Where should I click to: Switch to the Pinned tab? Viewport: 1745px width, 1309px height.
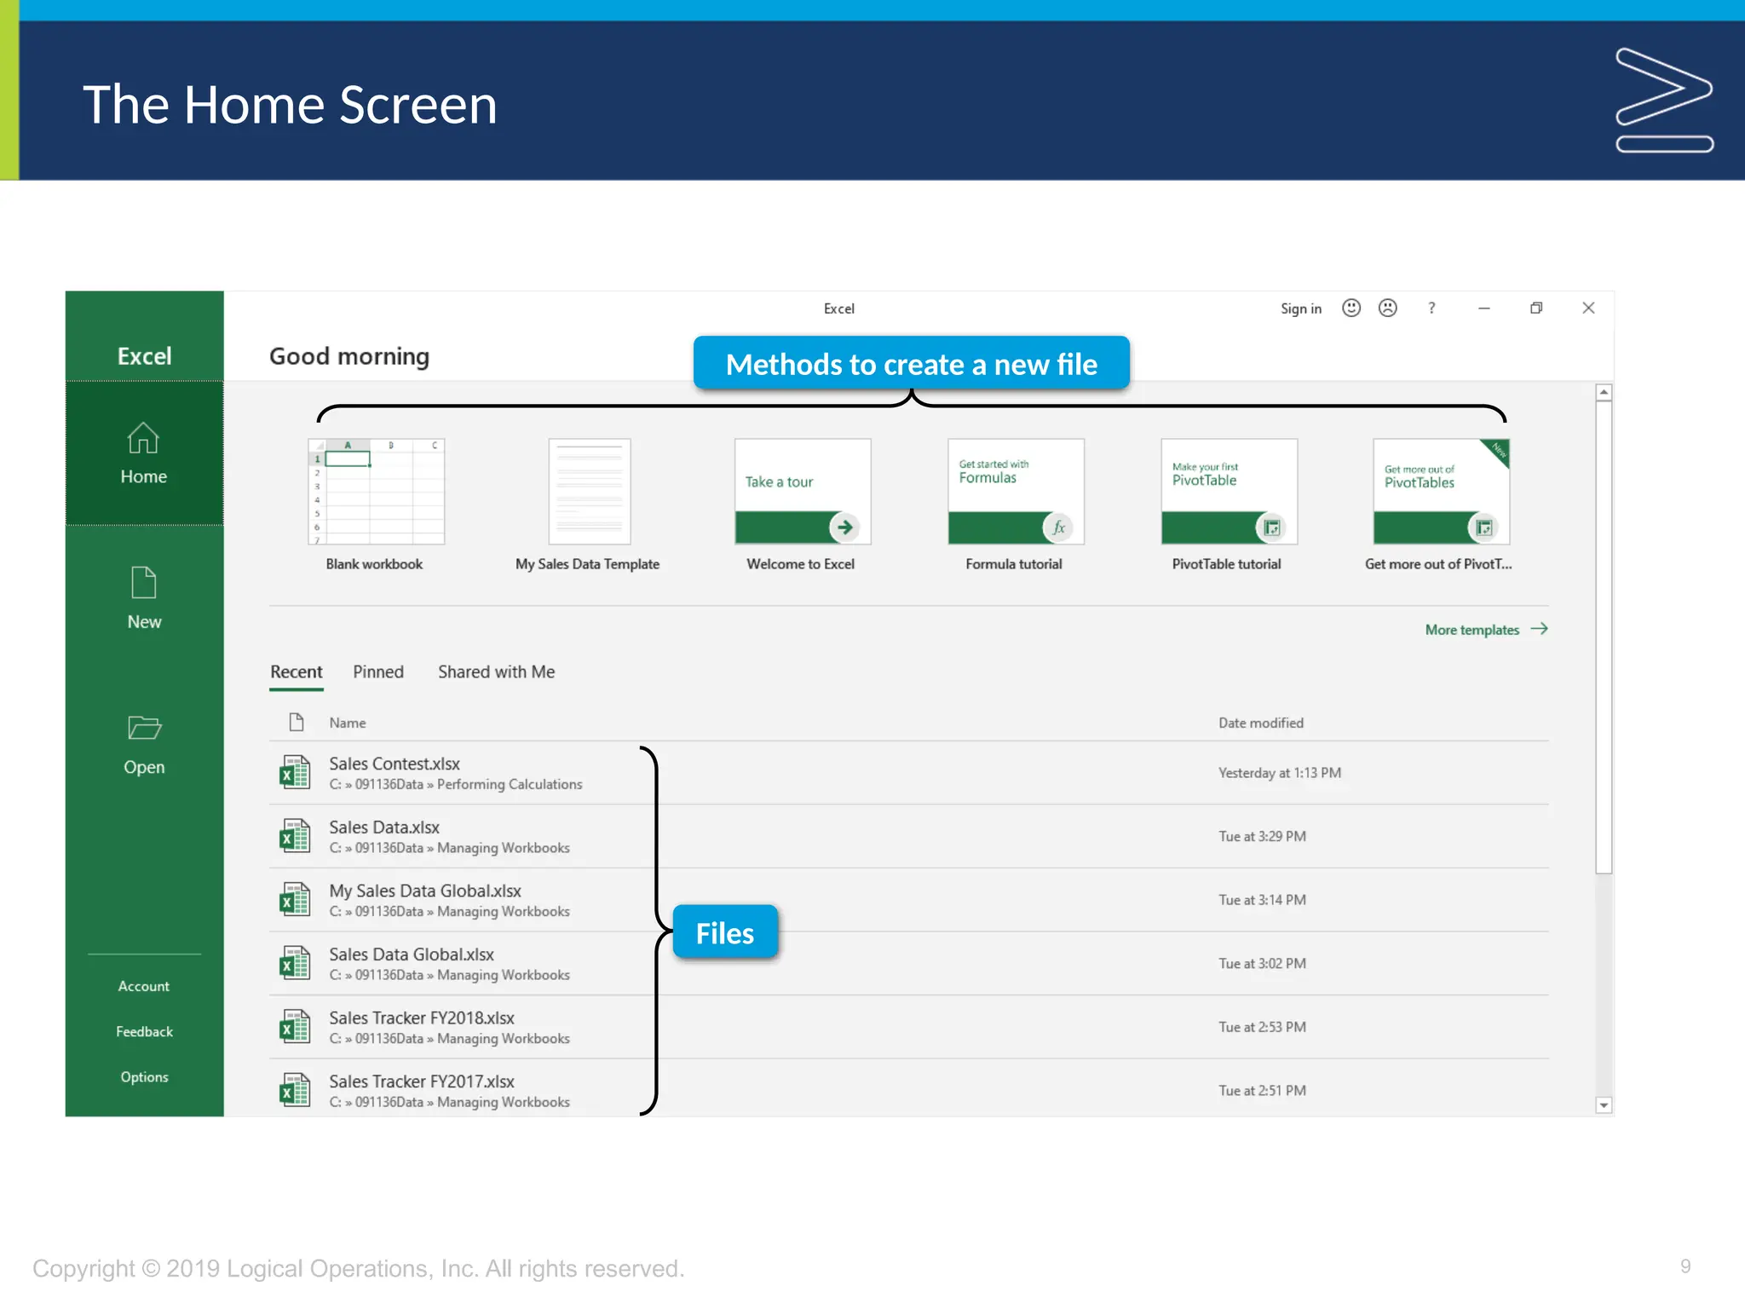point(378,672)
